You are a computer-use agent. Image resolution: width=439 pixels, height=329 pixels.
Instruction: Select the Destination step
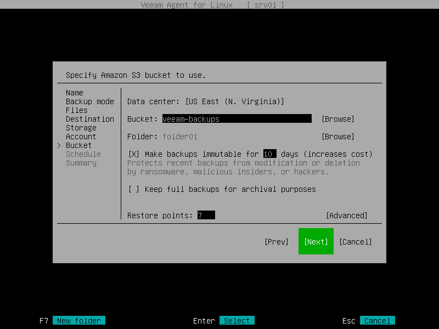pyautogui.click(x=90, y=119)
